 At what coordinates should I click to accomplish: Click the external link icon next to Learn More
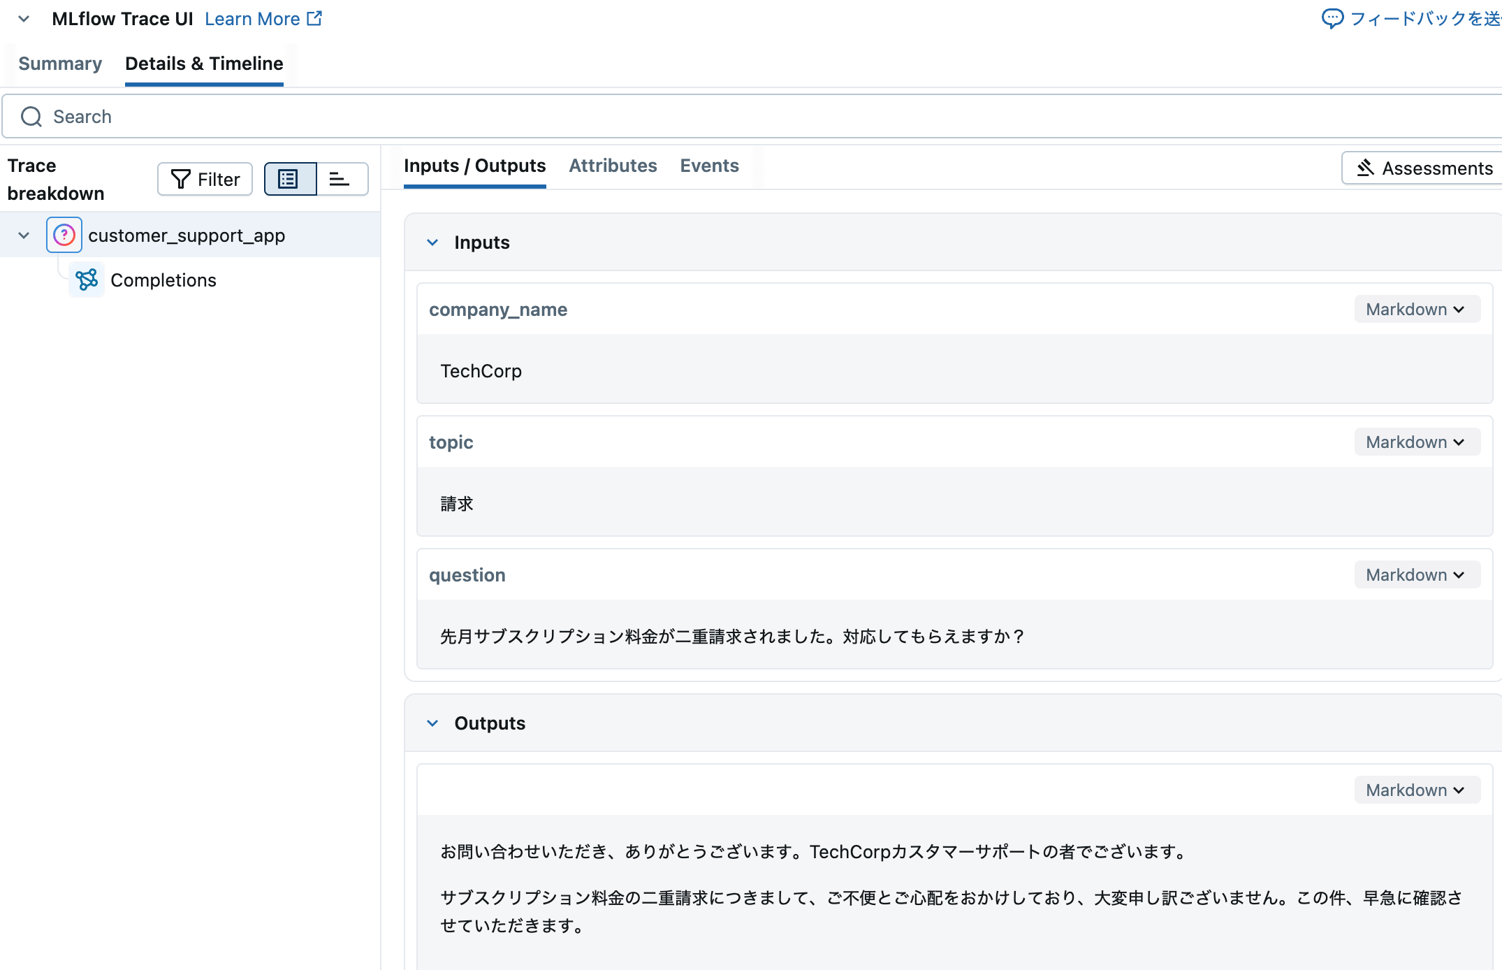pyautogui.click(x=314, y=17)
